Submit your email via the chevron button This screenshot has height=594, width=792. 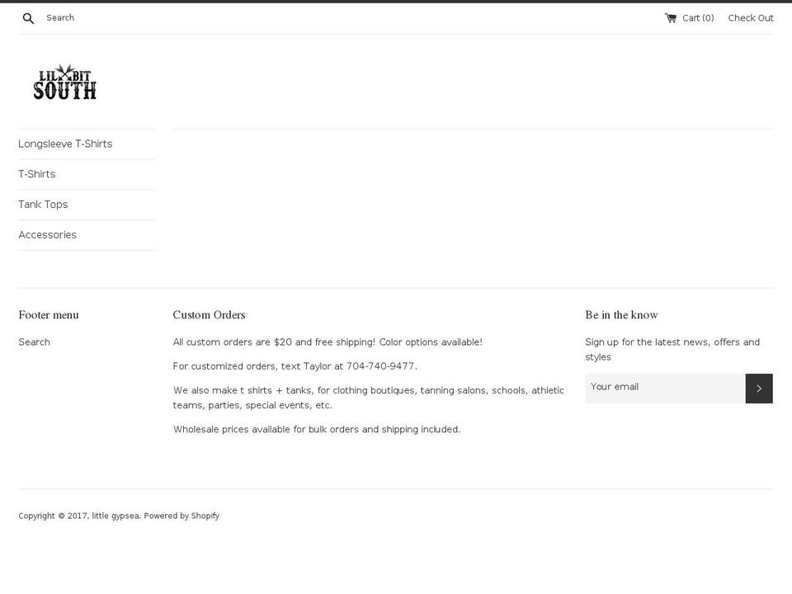[759, 388]
